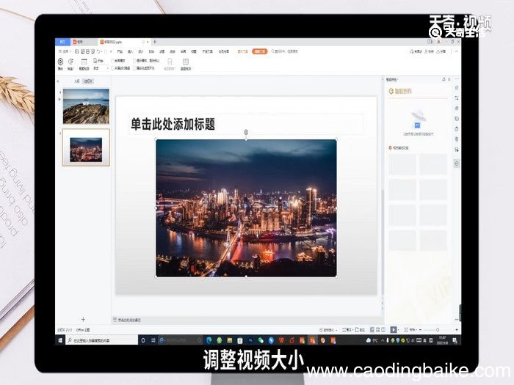Switch to the Outline tab in left panel

pyautogui.click(x=76, y=81)
